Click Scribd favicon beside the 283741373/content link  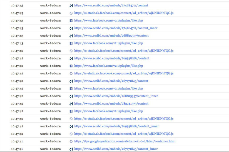71,104
